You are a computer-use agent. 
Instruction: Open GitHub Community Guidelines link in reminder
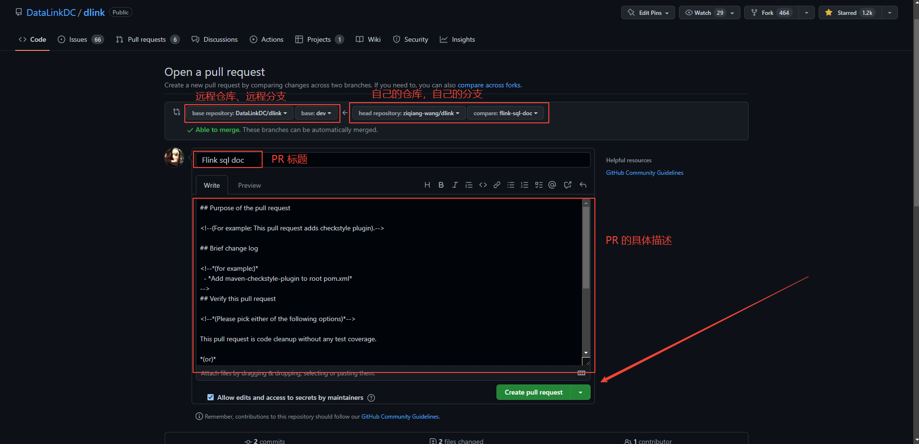pos(400,417)
